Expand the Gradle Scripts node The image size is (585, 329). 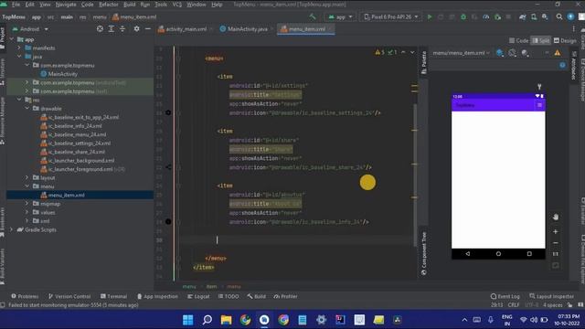(x=11, y=229)
